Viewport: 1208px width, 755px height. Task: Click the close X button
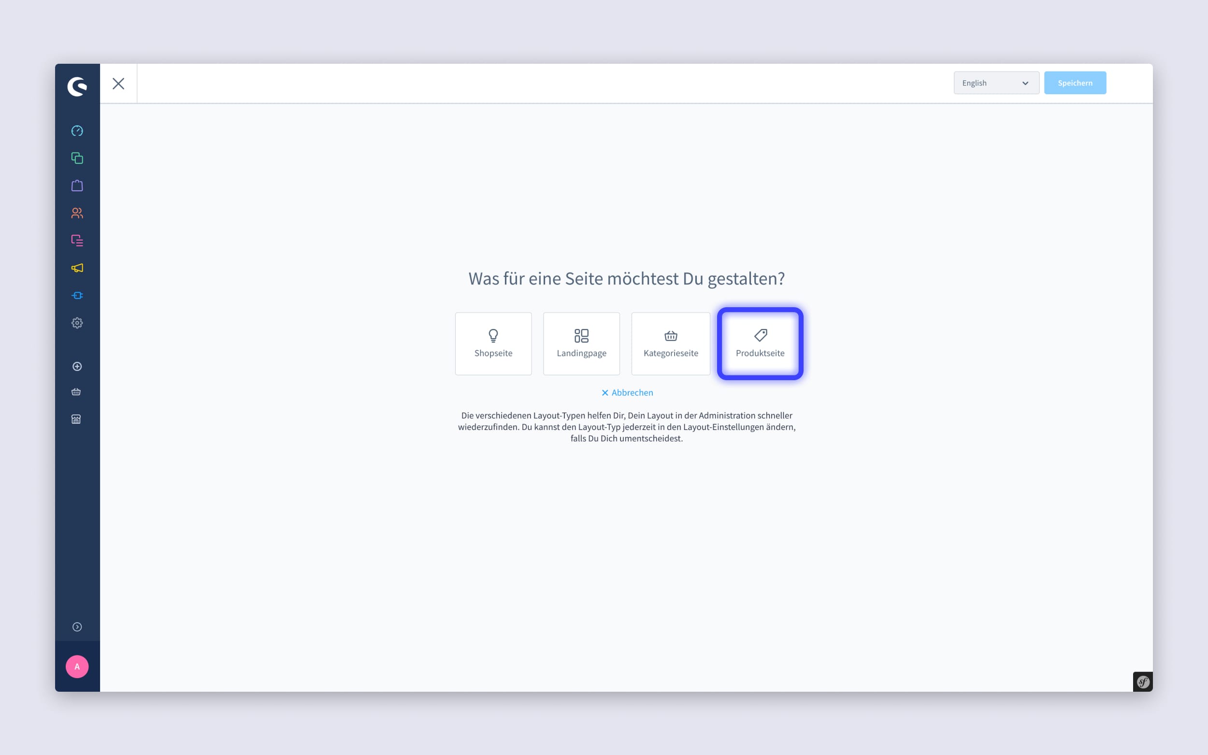tap(118, 84)
